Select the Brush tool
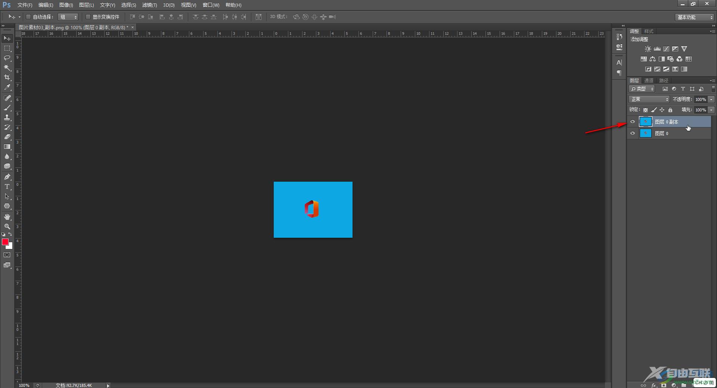 pos(7,108)
